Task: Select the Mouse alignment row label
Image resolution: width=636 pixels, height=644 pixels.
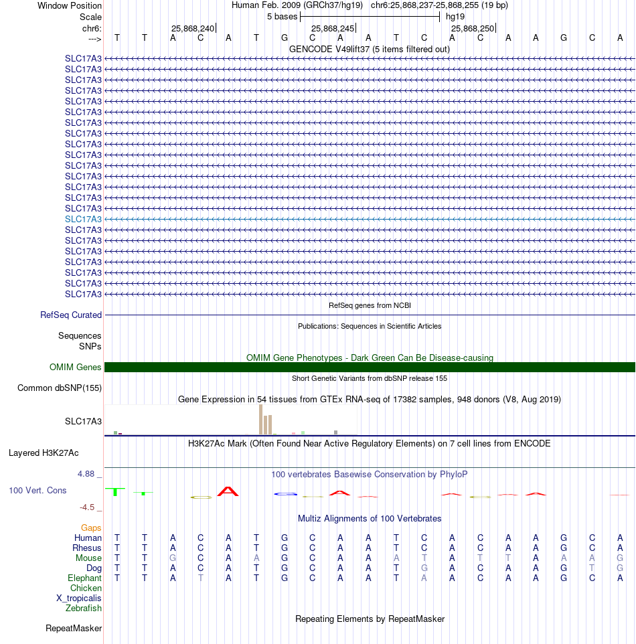Action: point(88,558)
